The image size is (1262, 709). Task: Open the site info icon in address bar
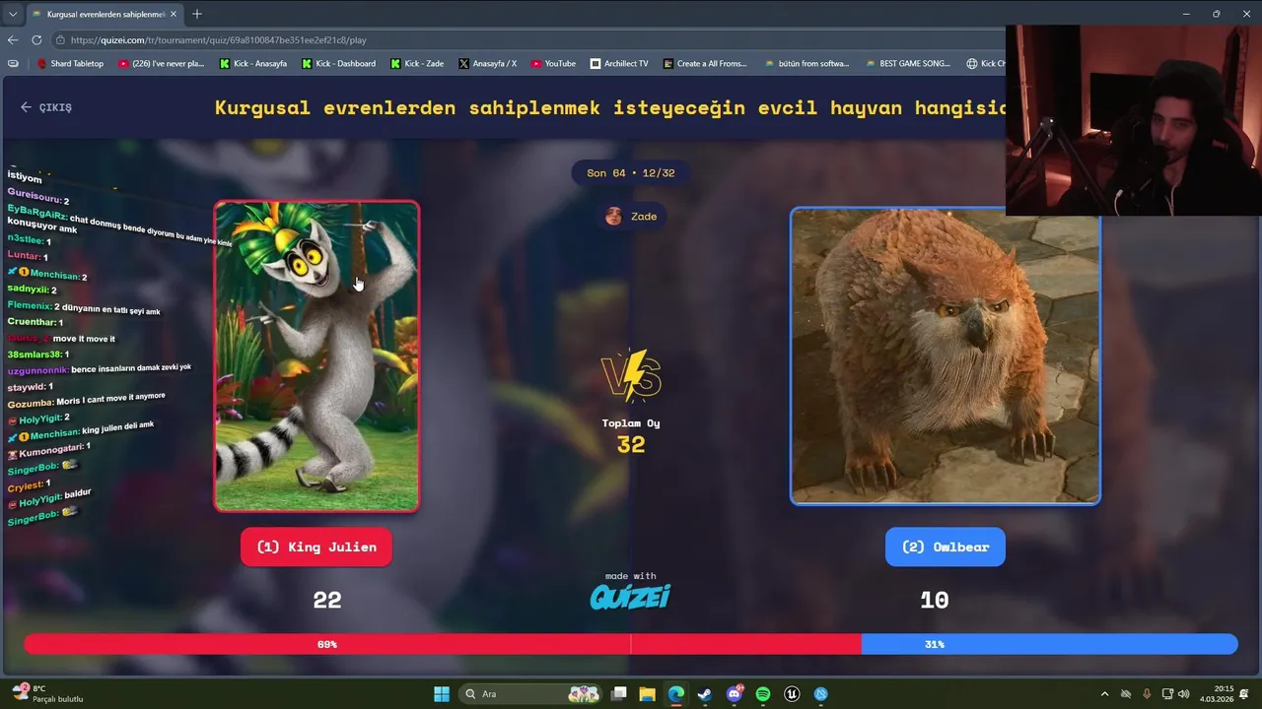(x=60, y=40)
